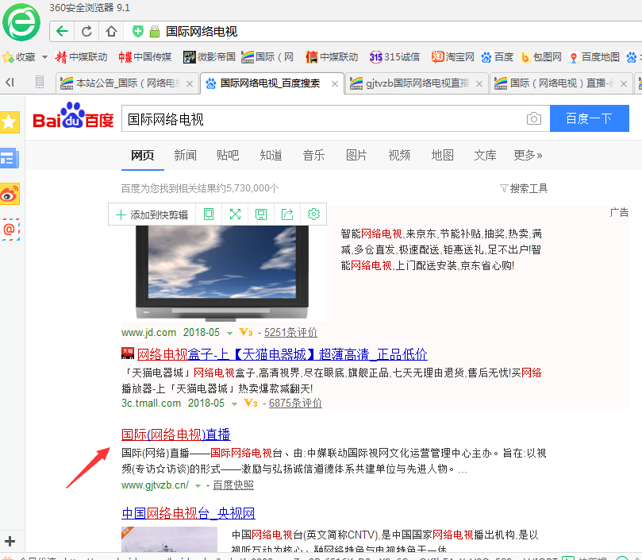Expand the dropdown arrow next to www.jd.com
The width and height of the screenshot is (642, 560).
(x=229, y=334)
